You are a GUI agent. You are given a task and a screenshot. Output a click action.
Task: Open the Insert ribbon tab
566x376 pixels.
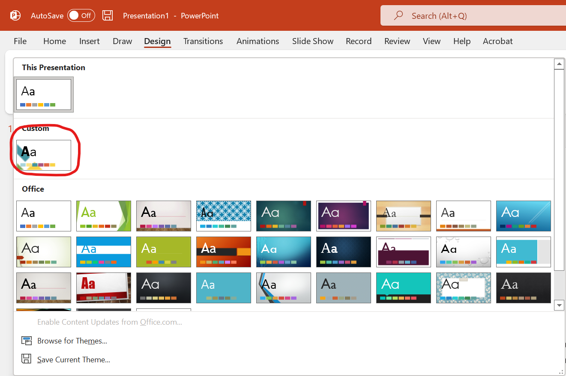[x=89, y=41]
